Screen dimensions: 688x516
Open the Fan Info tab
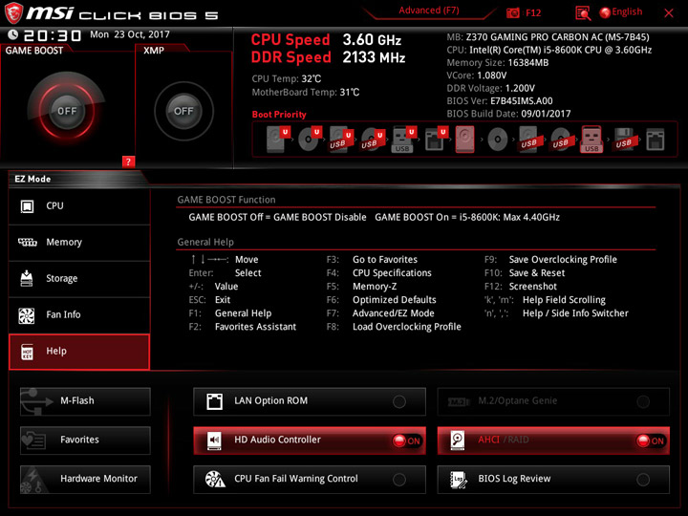pos(79,315)
